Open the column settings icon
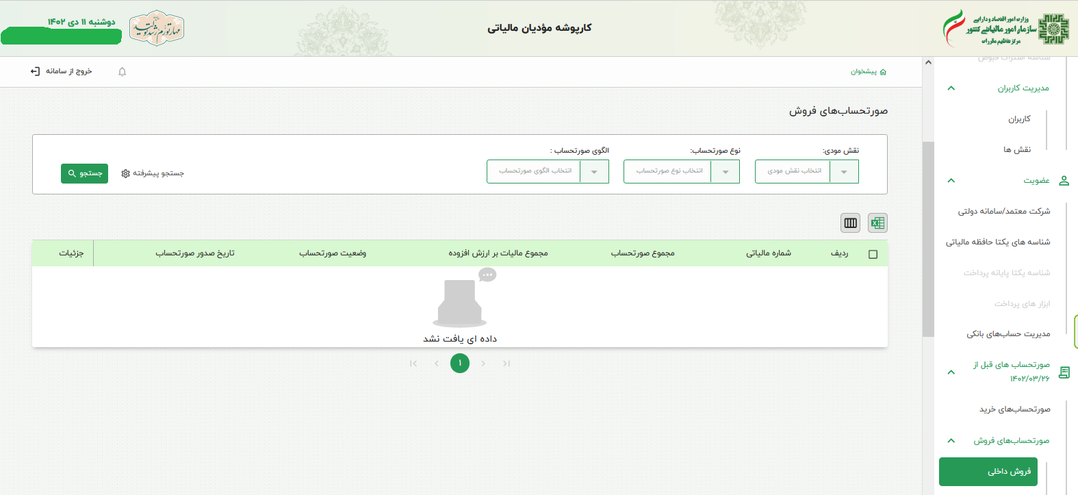The width and height of the screenshot is (1078, 495). 851,223
